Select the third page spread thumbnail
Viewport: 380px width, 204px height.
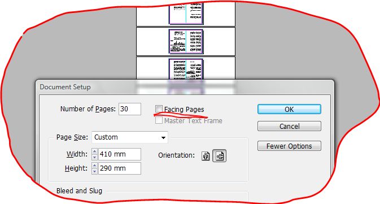click(x=186, y=68)
